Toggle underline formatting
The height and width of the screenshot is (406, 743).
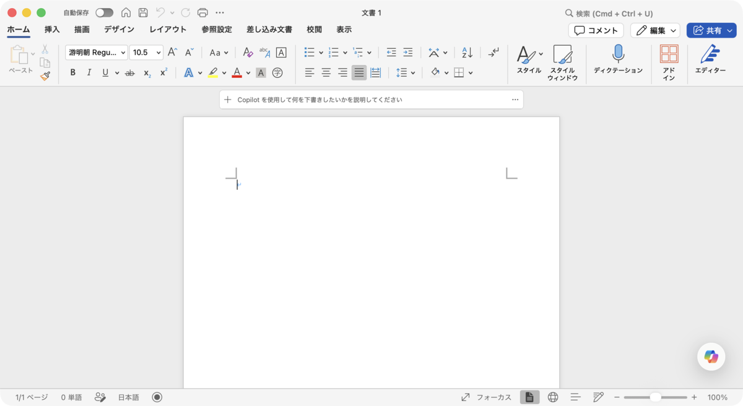105,73
